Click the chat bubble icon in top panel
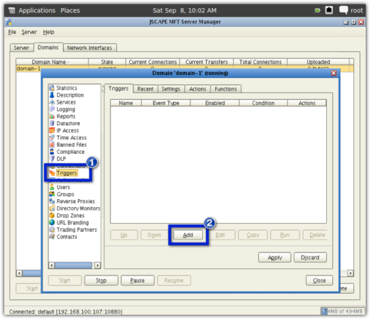Image resolution: width=370 pixels, height=319 pixels. [x=346, y=10]
